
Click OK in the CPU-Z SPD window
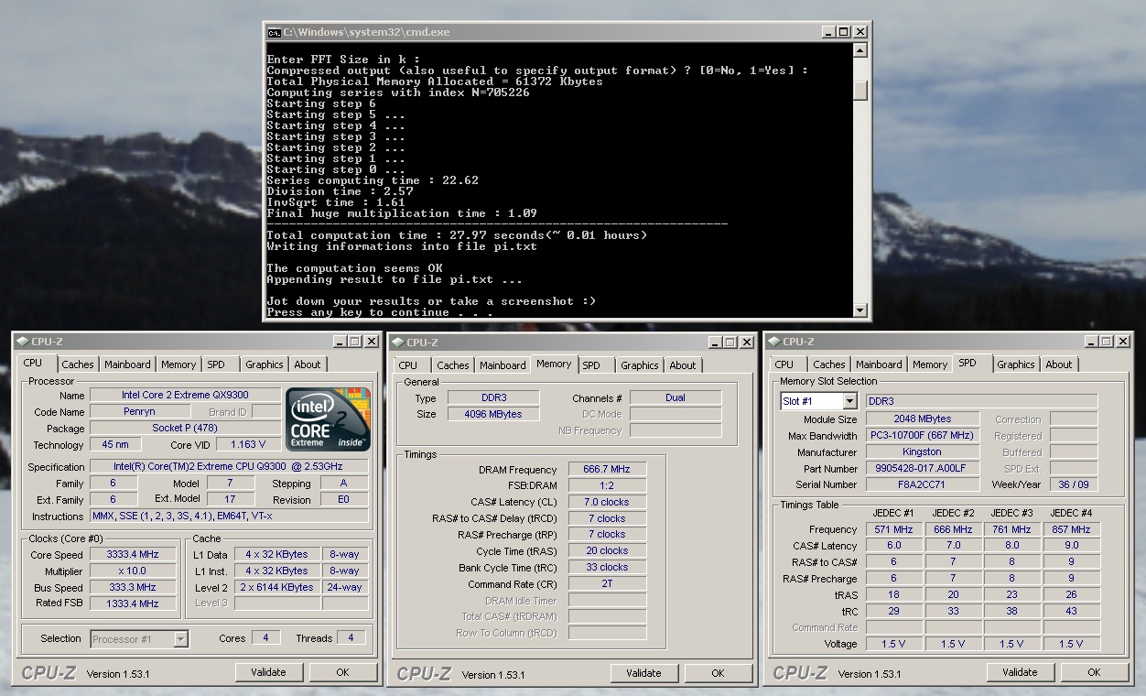[1094, 672]
